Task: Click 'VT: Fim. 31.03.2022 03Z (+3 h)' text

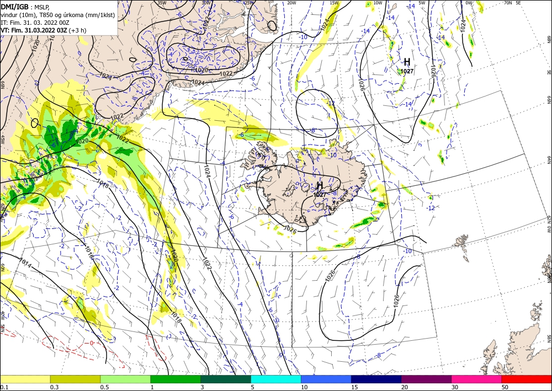Action: [x=43, y=30]
